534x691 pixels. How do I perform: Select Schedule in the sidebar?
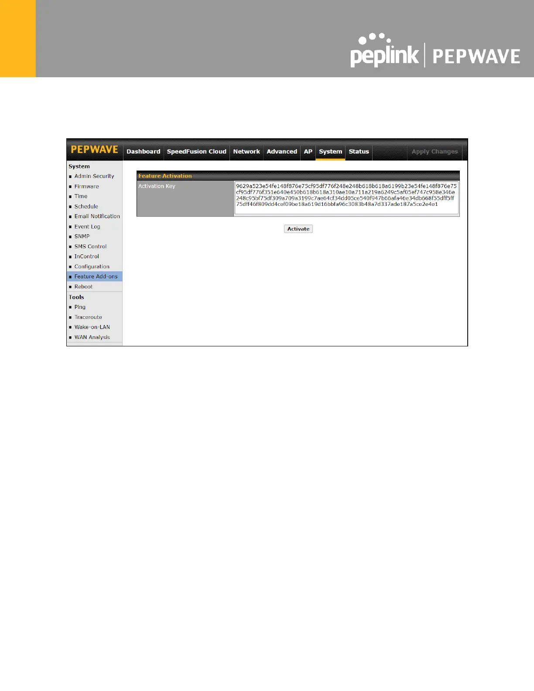click(86, 206)
